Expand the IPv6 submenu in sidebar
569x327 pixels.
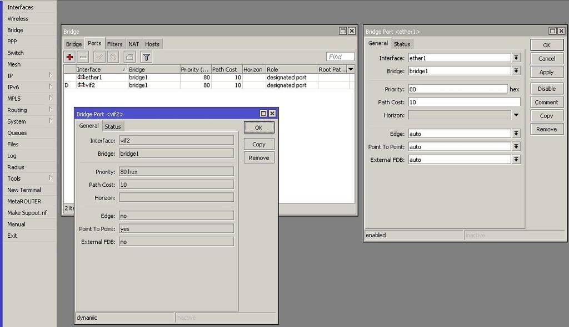pyautogui.click(x=51, y=86)
